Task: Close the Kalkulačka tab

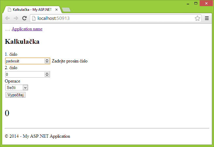Action: pyautogui.click(x=57, y=10)
